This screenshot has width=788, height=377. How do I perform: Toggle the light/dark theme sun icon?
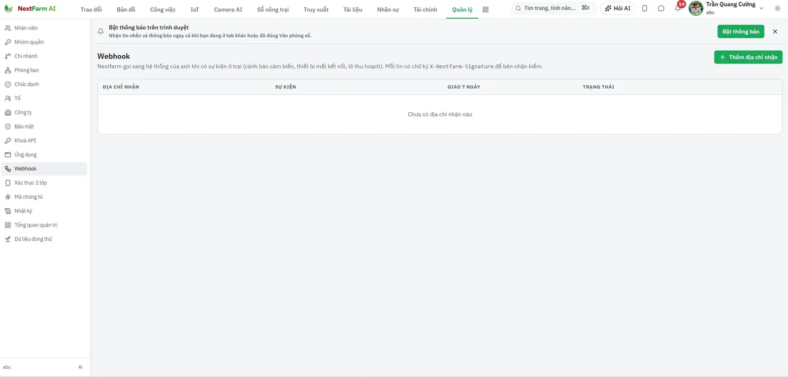click(x=778, y=8)
